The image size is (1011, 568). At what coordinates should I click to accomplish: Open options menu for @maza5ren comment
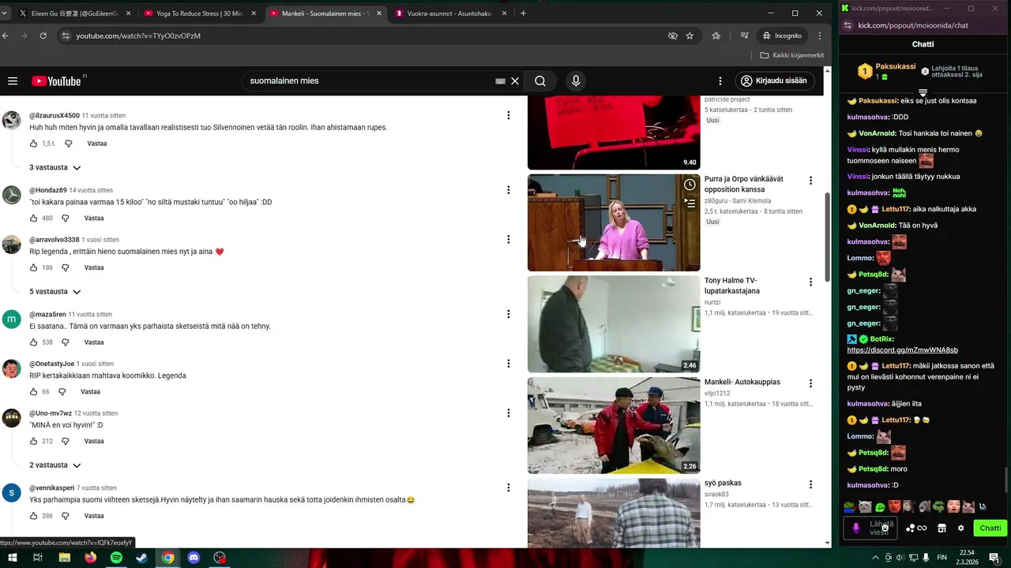click(x=508, y=314)
